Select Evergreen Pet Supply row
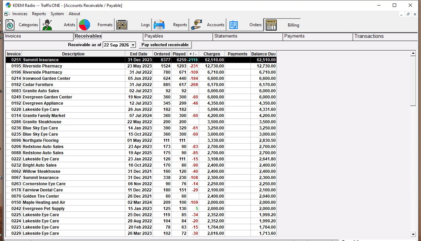This screenshot has width=421, height=241. 141,209
